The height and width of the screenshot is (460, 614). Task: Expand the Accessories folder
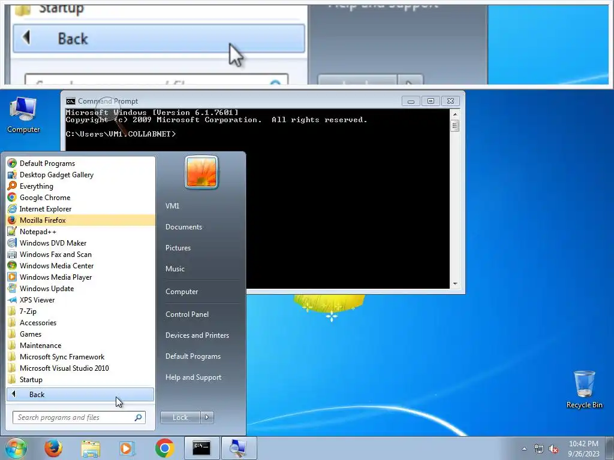click(80, 323)
